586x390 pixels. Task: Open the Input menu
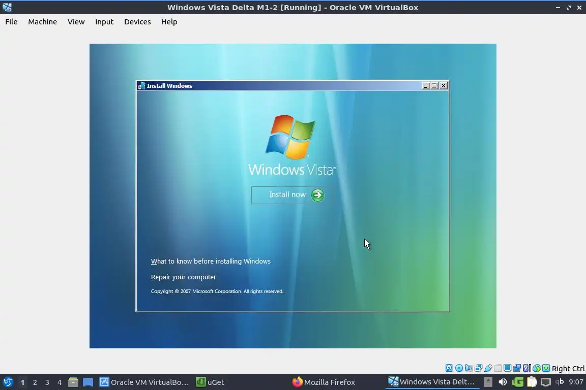click(104, 22)
